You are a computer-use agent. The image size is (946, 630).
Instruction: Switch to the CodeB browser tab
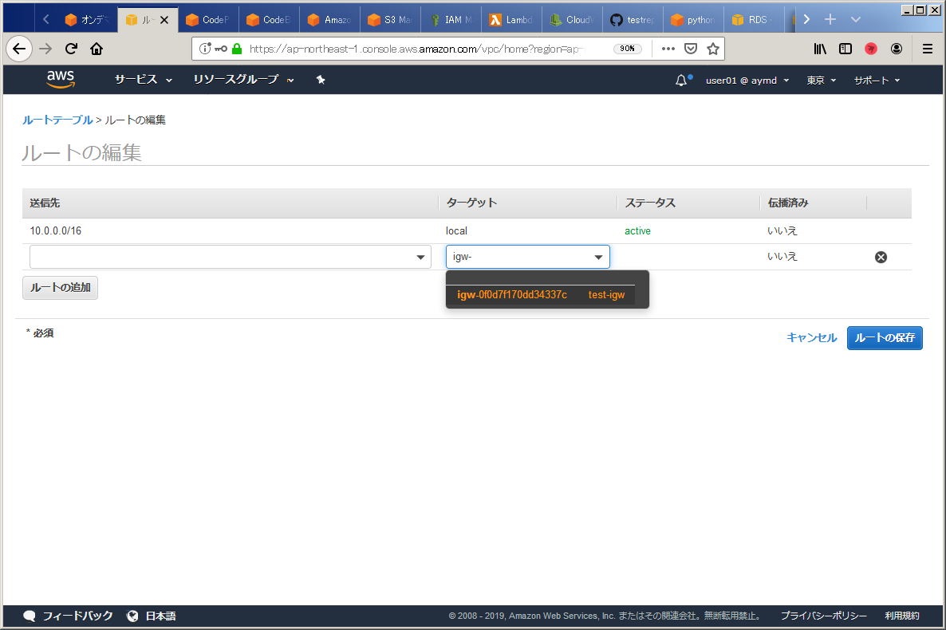pos(269,20)
